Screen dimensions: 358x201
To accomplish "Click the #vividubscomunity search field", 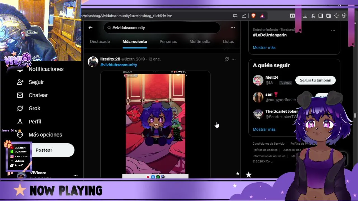I will [x=162, y=28].
